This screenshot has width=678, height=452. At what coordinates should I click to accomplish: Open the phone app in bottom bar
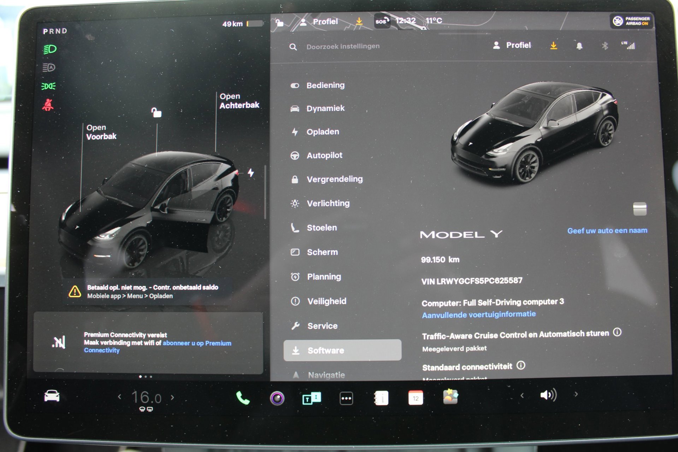coord(243,398)
